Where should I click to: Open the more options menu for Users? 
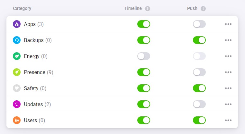pyautogui.click(x=228, y=120)
